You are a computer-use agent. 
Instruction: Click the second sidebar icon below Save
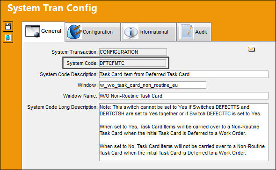8,38
